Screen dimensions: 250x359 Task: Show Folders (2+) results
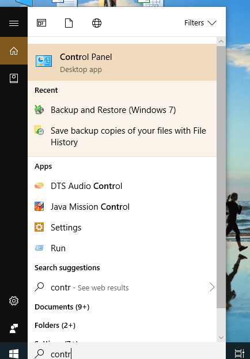pyautogui.click(x=55, y=326)
